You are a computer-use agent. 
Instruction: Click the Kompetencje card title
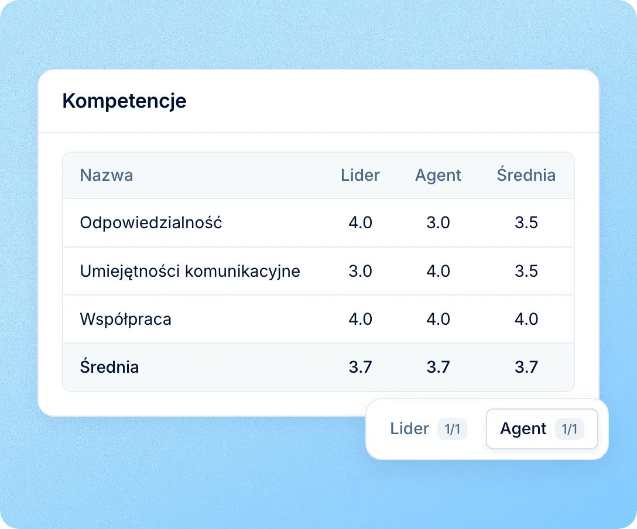click(124, 101)
